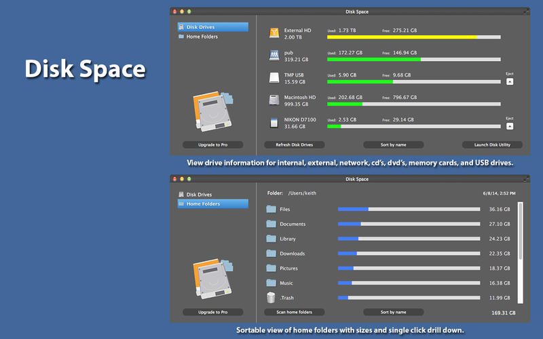Click the External HD drive icon
543x339 pixels.
[x=274, y=33]
